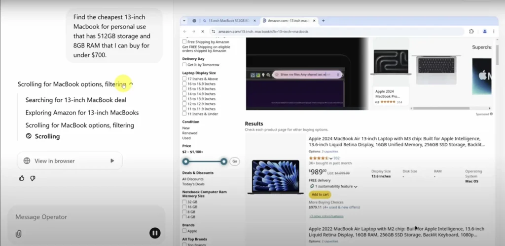Open the Apple 2022 MacBook Air M2 title
505x246 pixels.
point(396,232)
